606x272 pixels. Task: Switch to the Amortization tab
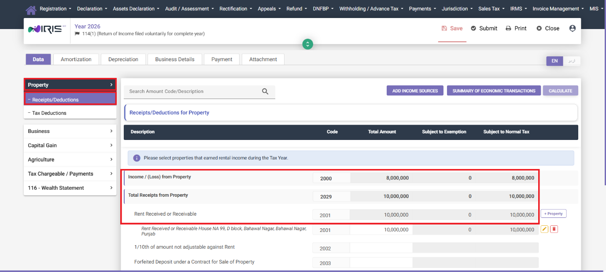76,59
